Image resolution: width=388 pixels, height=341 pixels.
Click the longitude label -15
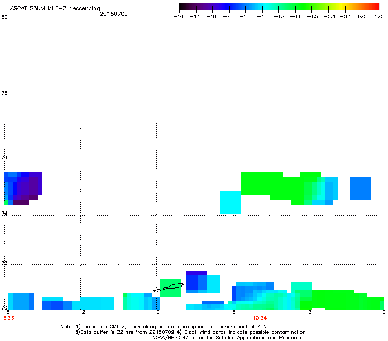pyautogui.click(x=5, y=312)
